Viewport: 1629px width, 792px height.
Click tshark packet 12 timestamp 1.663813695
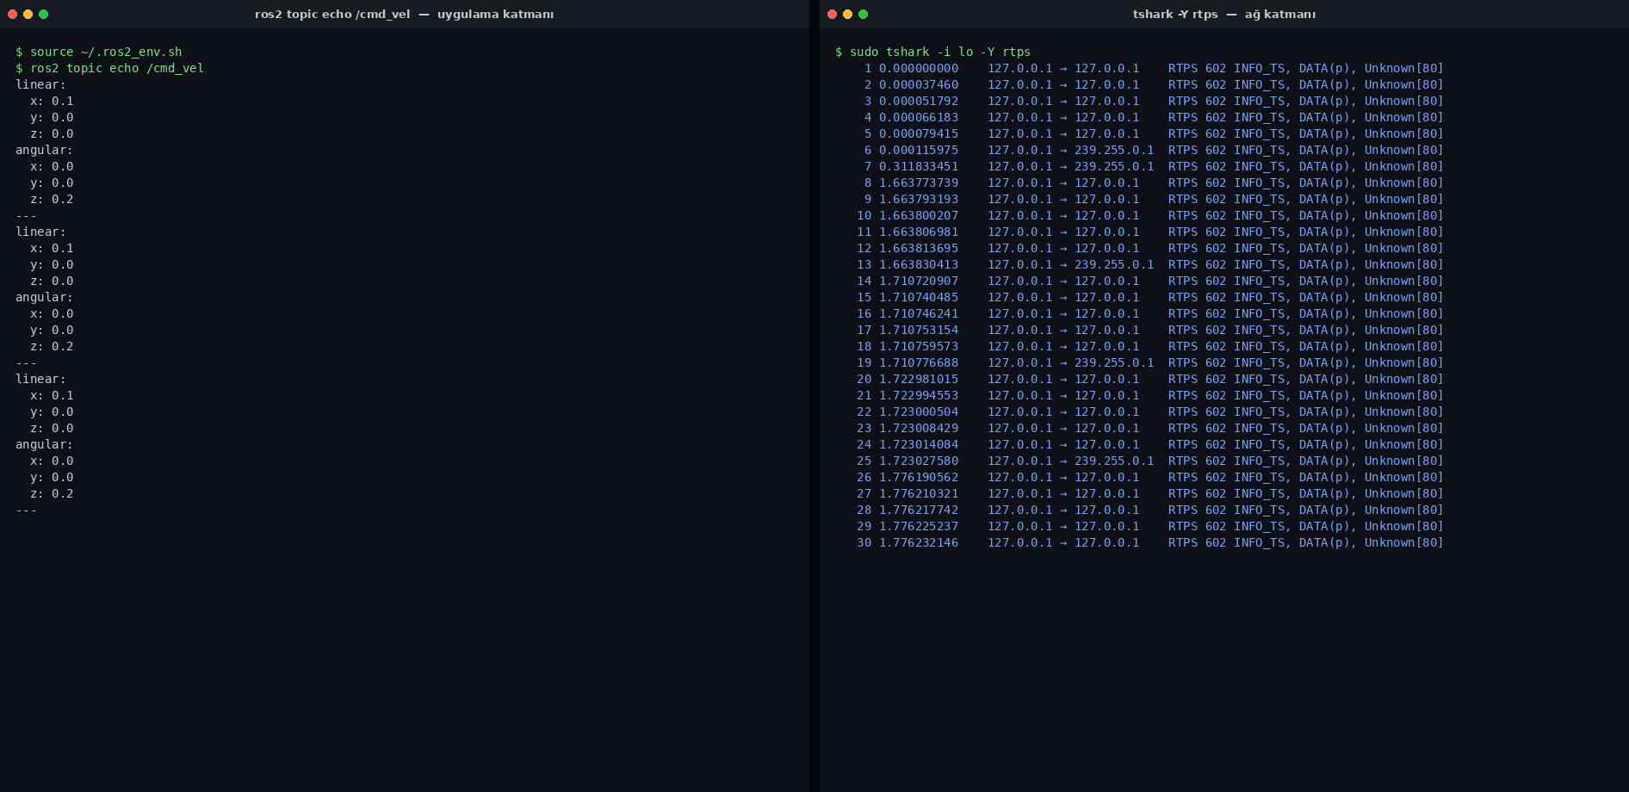pyautogui.click(x=919, y=248)
